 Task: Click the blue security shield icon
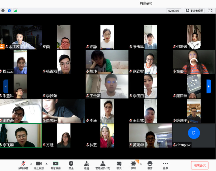tap(9, 11)
